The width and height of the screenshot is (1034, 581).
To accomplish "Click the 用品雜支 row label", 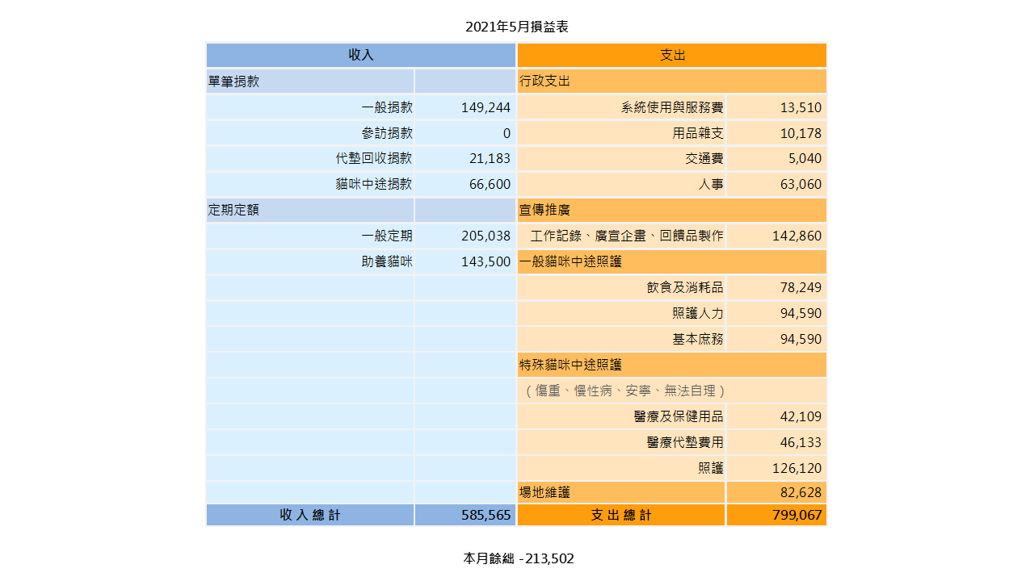I will pyautogui.click(x=698, y=133).
